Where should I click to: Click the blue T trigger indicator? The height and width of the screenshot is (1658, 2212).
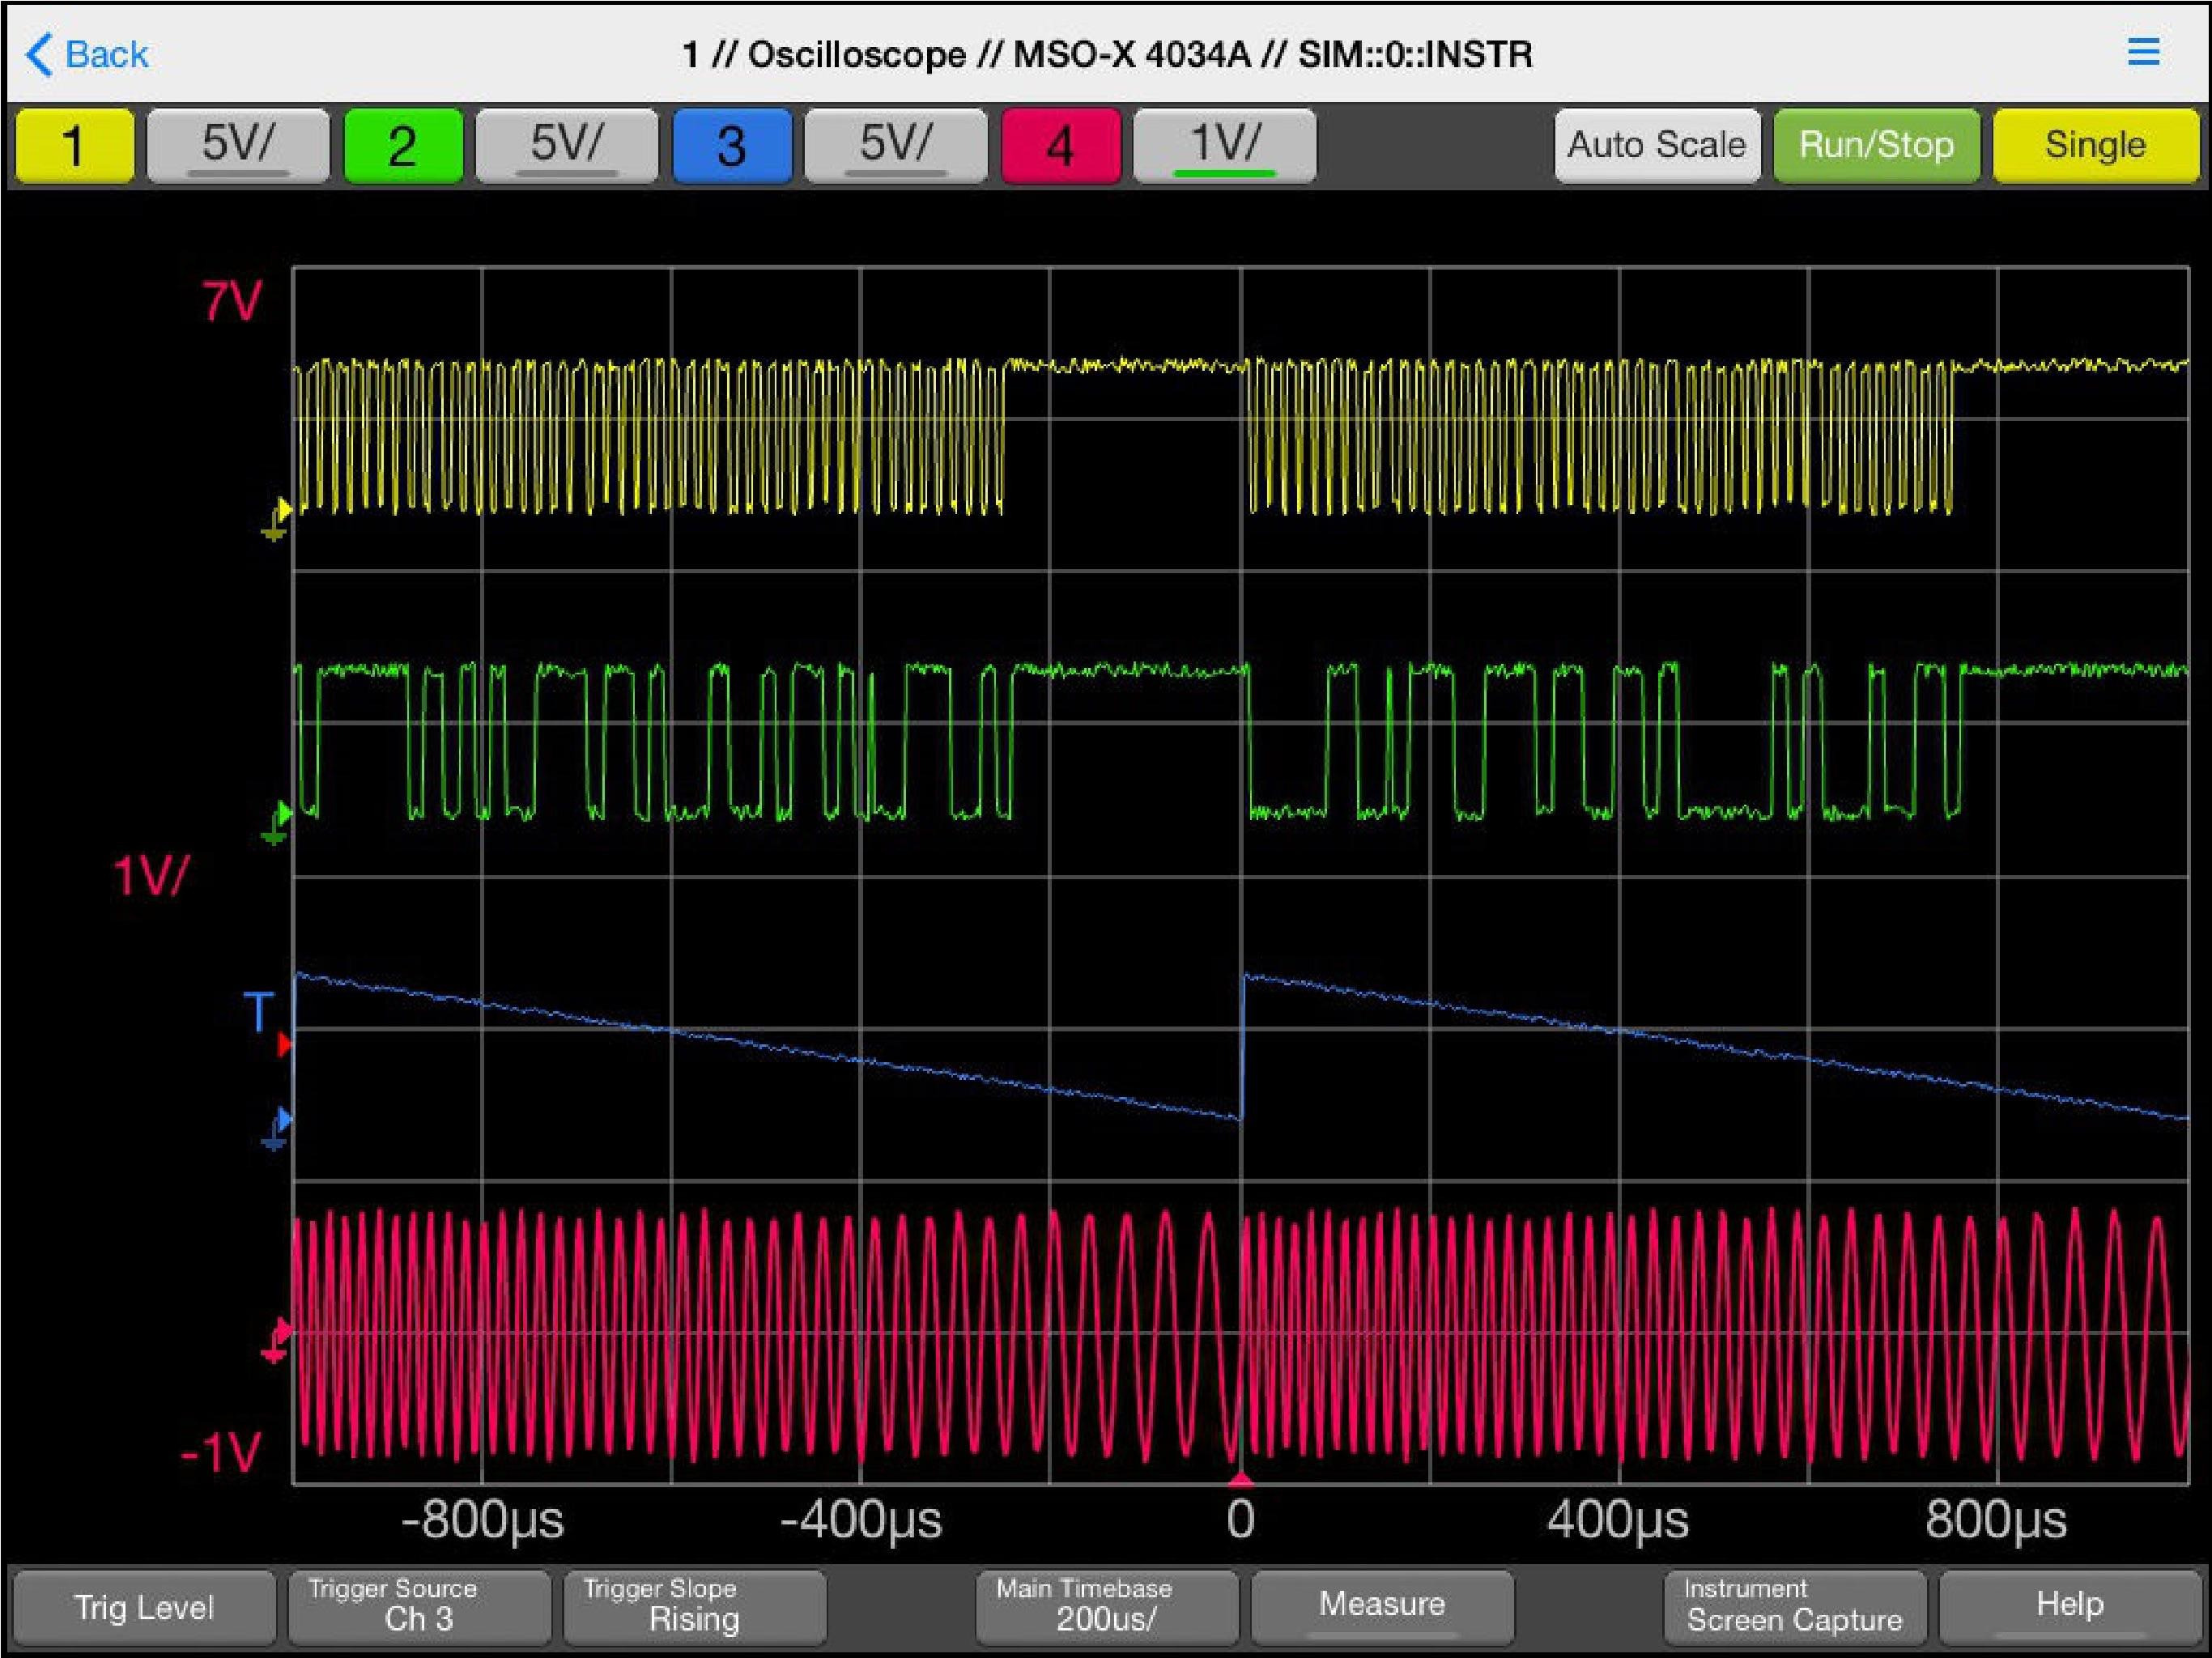[x=258, y=1011]
